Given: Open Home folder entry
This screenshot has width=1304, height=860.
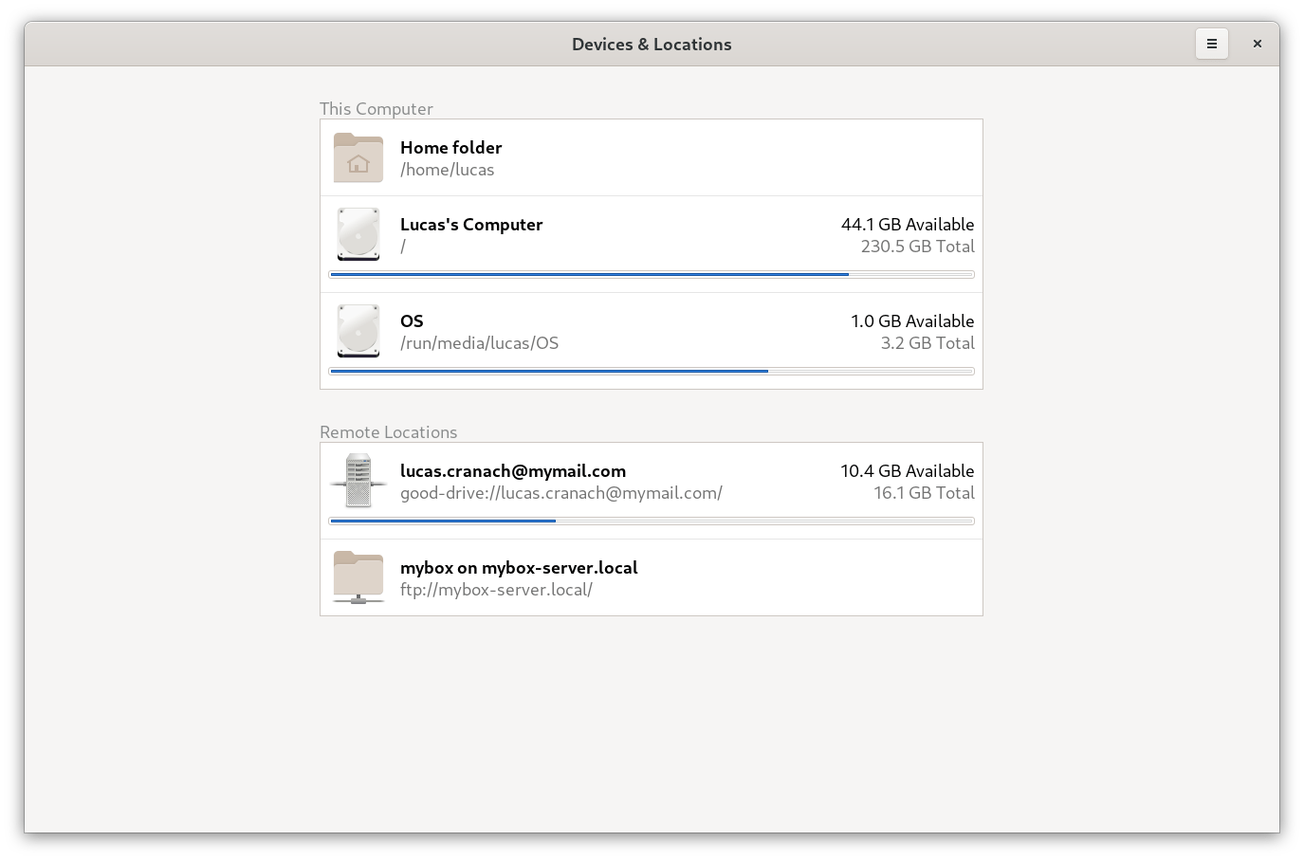Looking at the screenshot, I should pos(450,148).
